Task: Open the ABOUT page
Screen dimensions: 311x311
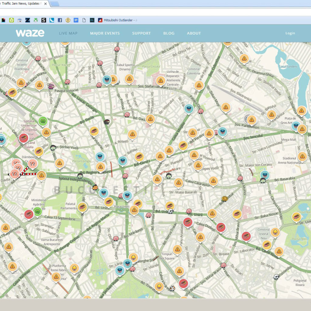Action: 194,33
